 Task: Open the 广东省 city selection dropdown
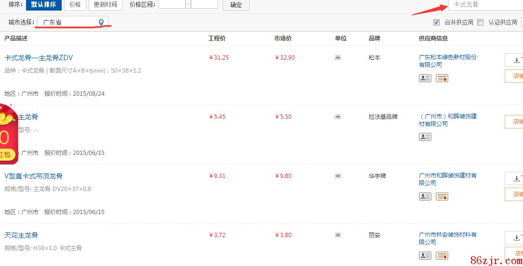pos(72,22)
